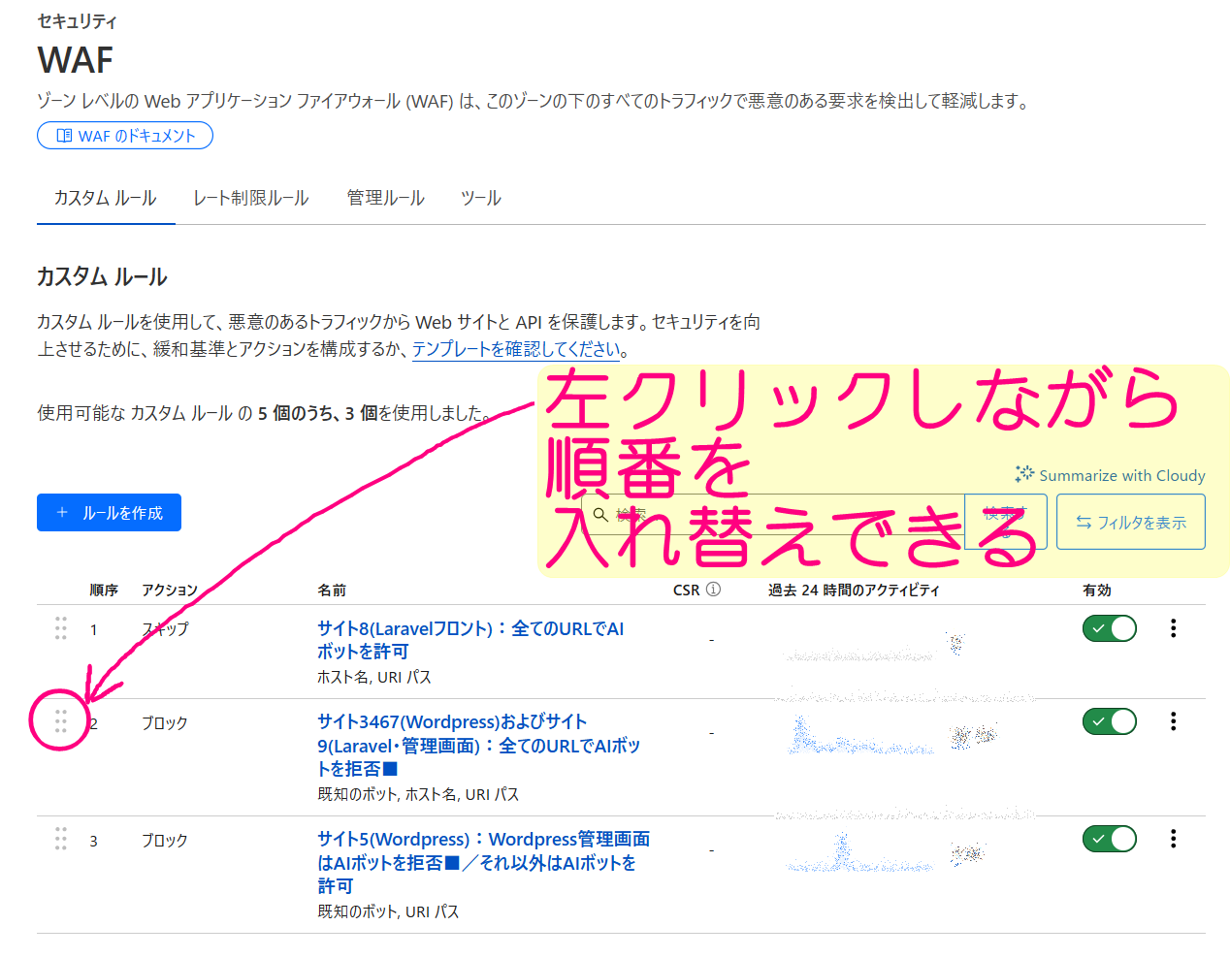
Task: Click the document icon in WAF のドキュメント
Action: point(64,136)
